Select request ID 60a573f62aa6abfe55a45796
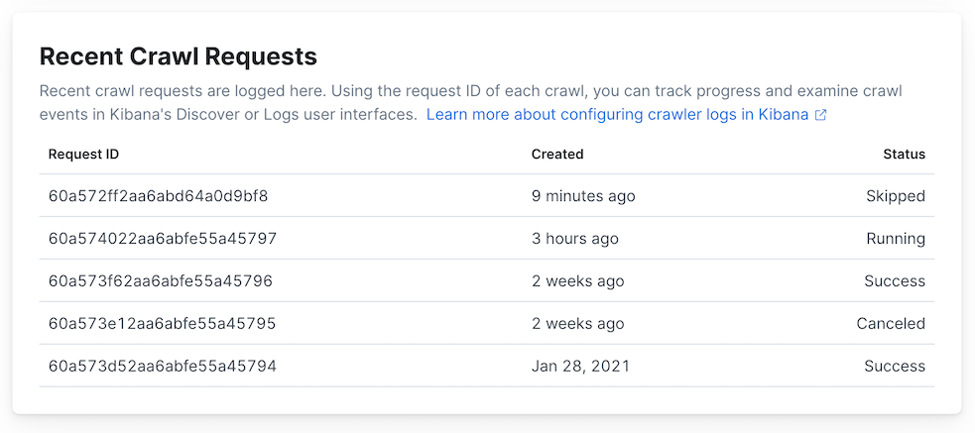 [x=161, y=281]
